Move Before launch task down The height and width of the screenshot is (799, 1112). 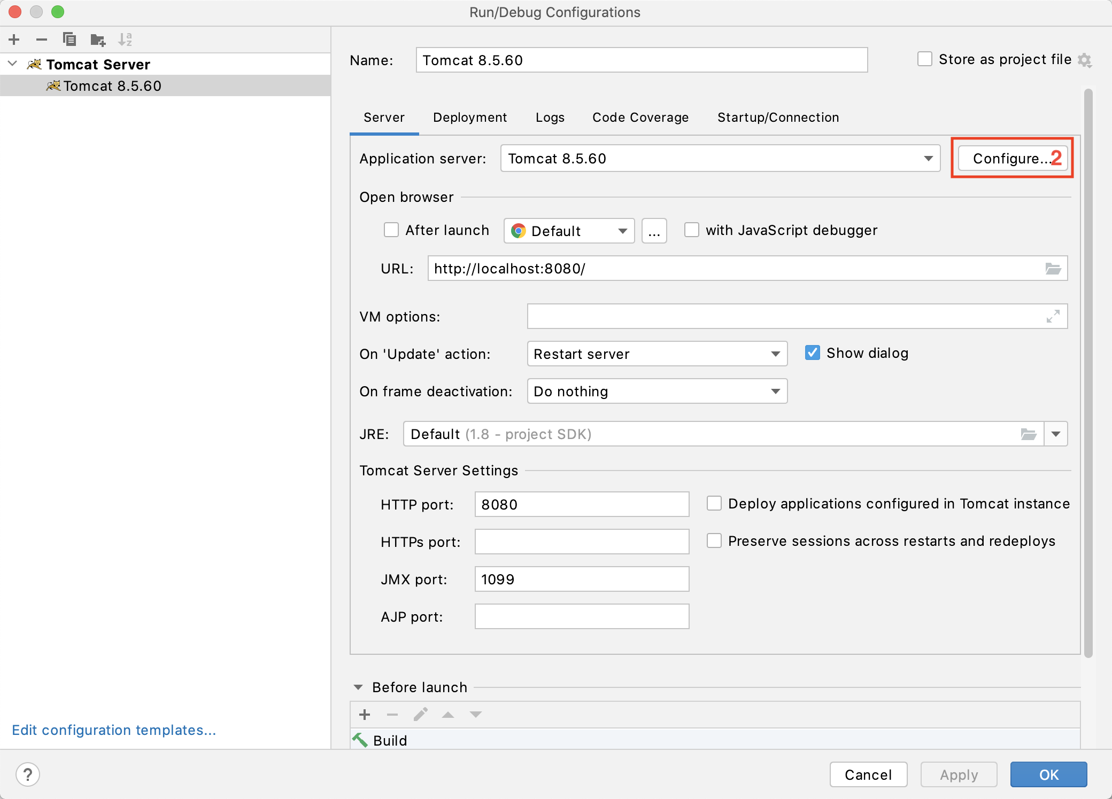pyautogui.click(x=476, y=715)
